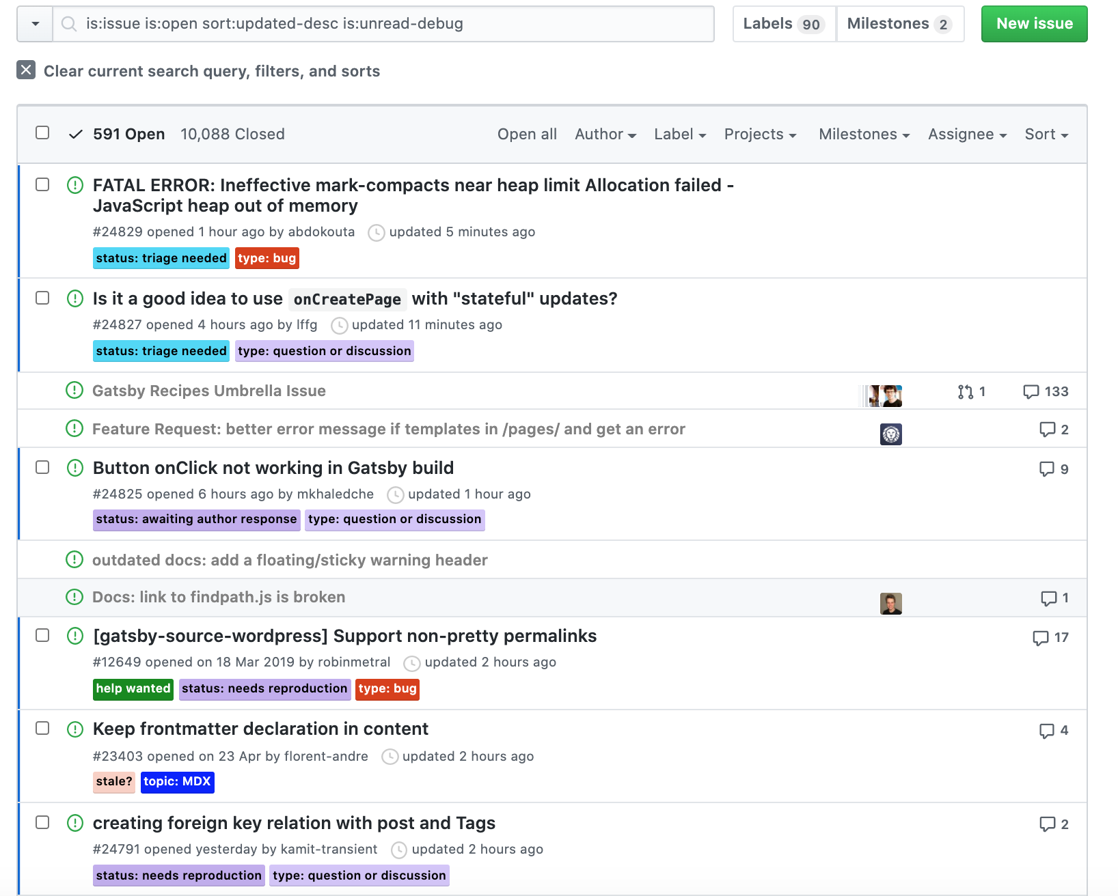Open the FATAL ERROR heap memory issue
The image size is (1118, 896).
coord(413,195)
